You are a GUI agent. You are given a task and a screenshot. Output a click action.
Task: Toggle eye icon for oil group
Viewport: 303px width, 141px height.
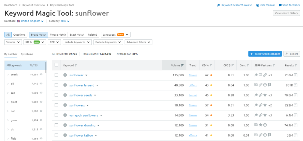[x=41, y=84]
